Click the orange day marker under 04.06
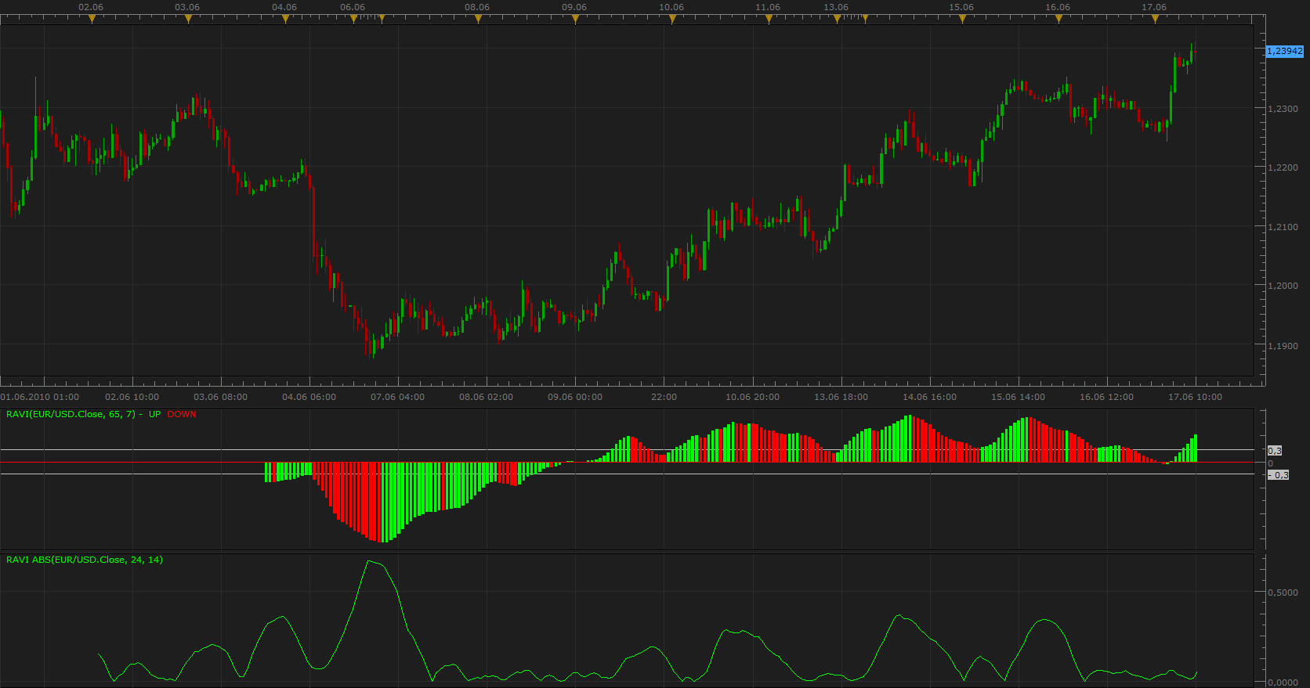This screenshot has width=1310, height=688. pos(285,19)
